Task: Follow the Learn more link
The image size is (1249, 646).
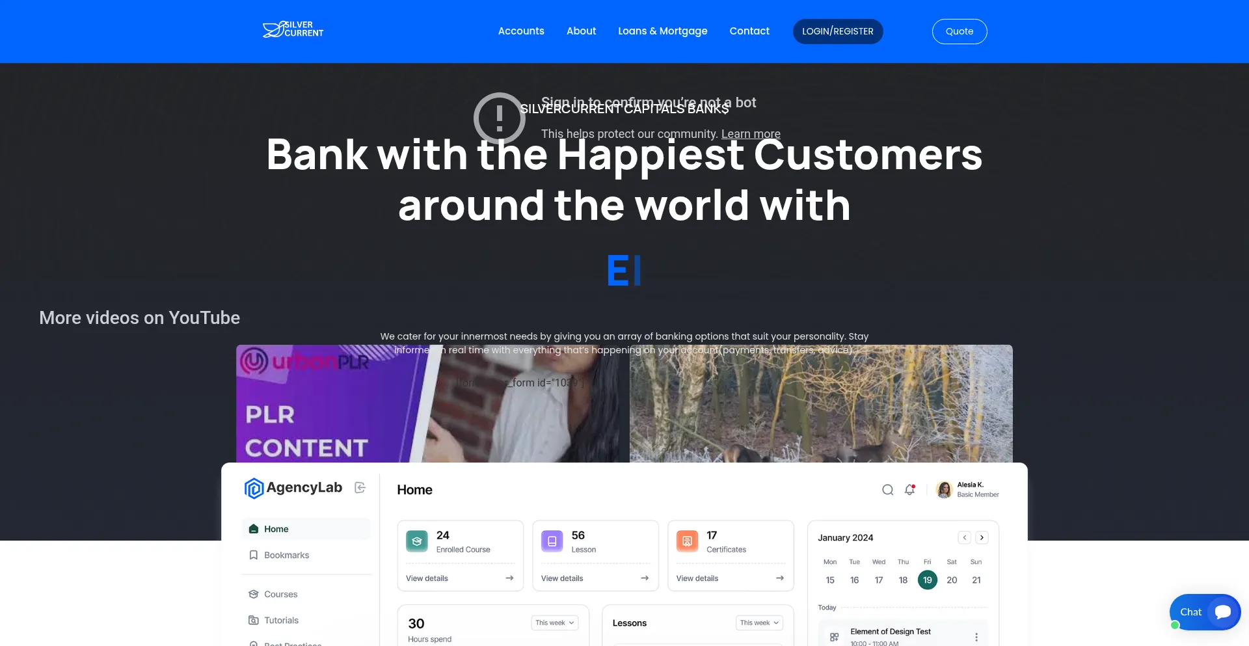Action: tap(751, 134)
